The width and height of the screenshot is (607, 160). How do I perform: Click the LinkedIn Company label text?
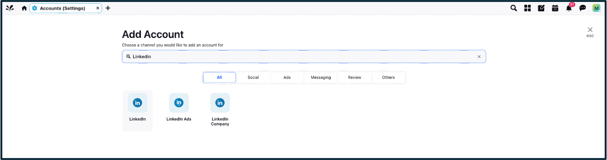[220, 122]
